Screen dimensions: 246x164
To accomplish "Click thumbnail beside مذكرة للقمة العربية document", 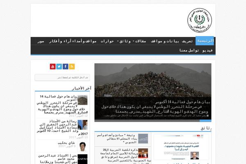I will (143, 153).
